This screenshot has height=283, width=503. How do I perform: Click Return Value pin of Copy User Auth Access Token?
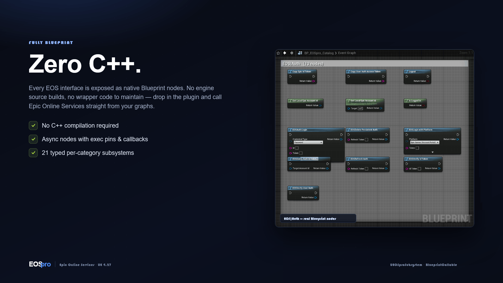click(383, 81)
